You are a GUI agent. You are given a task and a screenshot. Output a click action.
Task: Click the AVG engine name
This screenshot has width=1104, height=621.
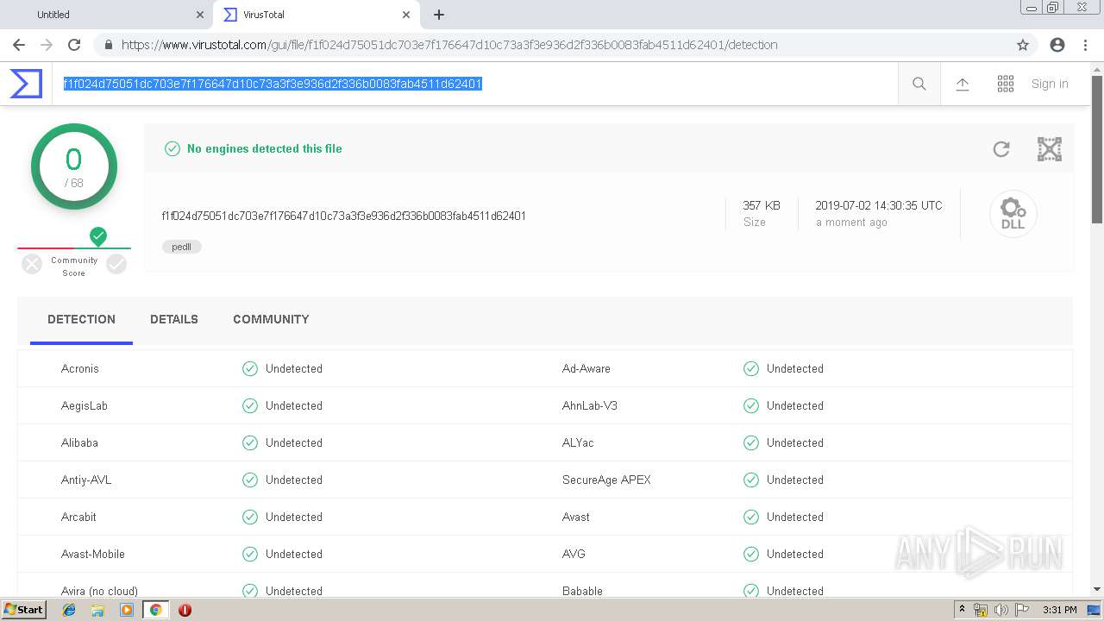click(x=574, y=554)
